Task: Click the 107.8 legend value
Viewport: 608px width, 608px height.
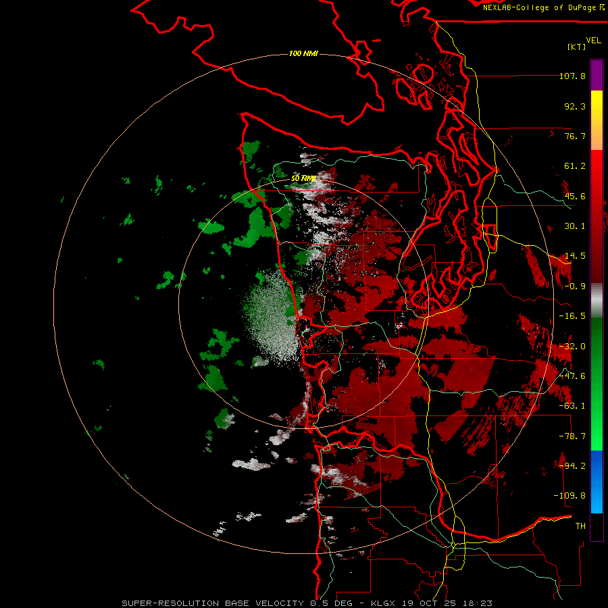Action: tap(572, 76)
